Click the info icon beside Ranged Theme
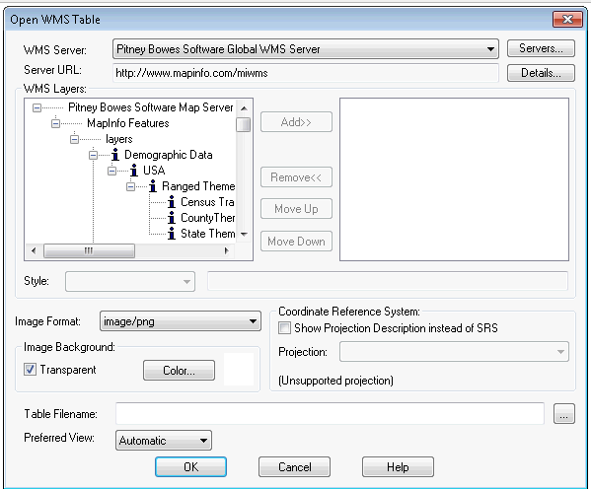The width and height of the screenshot is (591, 489). tap(153, 186)
